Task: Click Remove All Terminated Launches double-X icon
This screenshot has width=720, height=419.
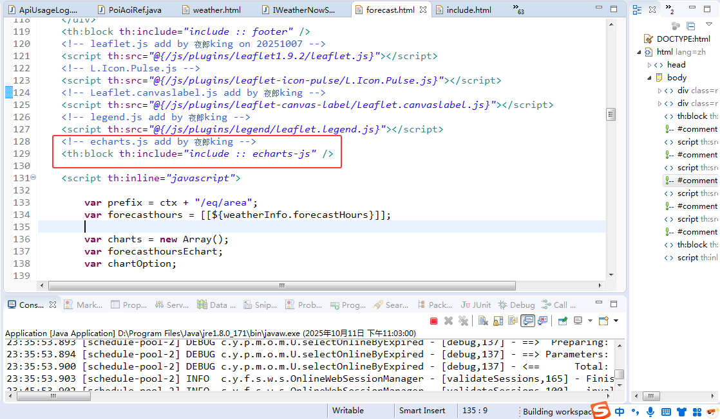Action: 463,321
